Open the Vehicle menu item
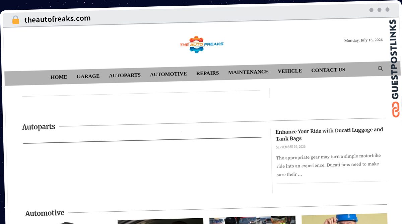 [290, 71]
